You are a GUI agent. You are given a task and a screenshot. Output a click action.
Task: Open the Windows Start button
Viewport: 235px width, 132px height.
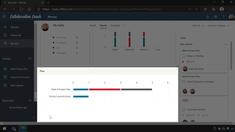coord(4,129)
